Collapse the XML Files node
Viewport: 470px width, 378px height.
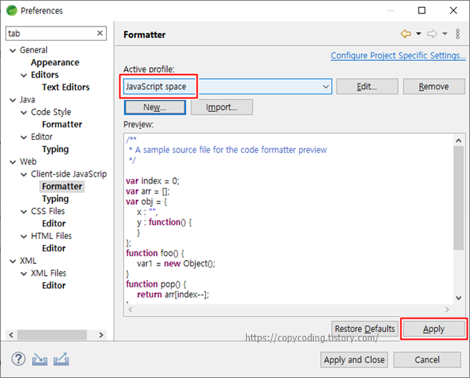coord(23,273)
